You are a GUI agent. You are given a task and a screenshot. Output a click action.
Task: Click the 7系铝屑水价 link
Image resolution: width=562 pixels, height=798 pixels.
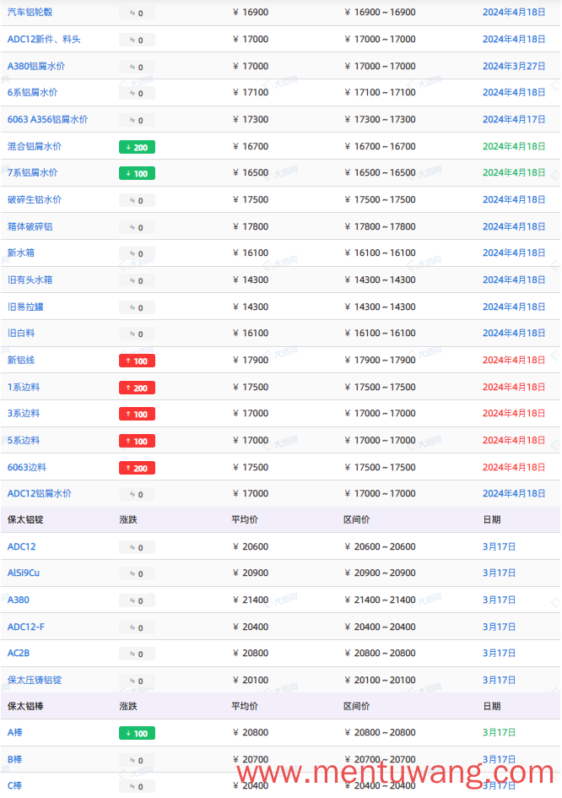(33, 173)
